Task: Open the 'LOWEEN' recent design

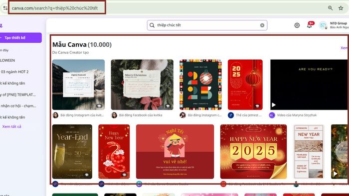Action: point(7,60)
